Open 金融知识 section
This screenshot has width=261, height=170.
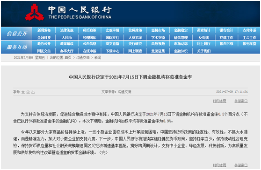[181, 51]
